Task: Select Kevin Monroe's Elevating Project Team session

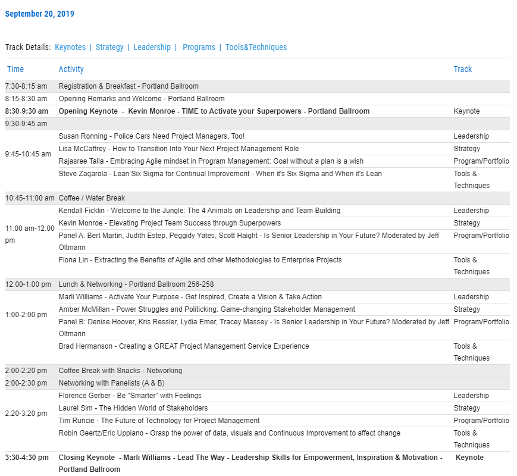Action: point(170,223)
